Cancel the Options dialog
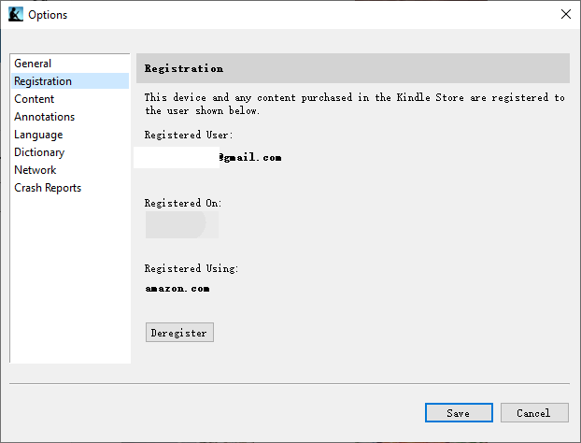The width and height of the screenshot is (581, 443). coord(534,412)
